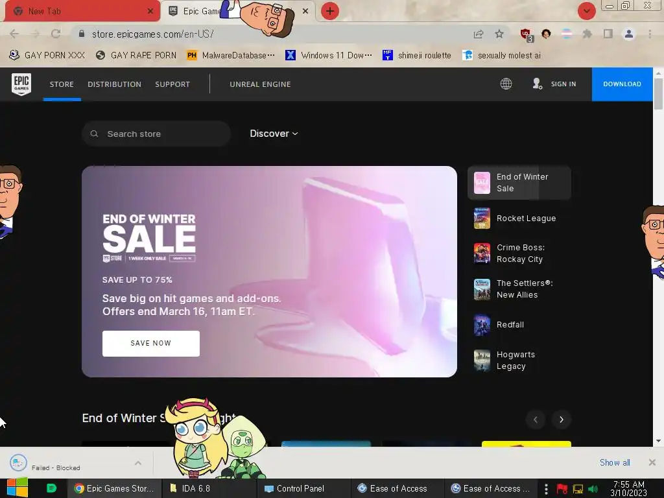Click the address bar URL
Screen dimensions: 664x498
(152, 34)
